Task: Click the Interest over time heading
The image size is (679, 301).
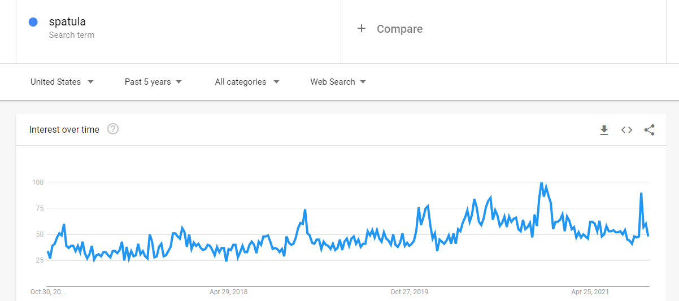Action: [x=64, y=129]
